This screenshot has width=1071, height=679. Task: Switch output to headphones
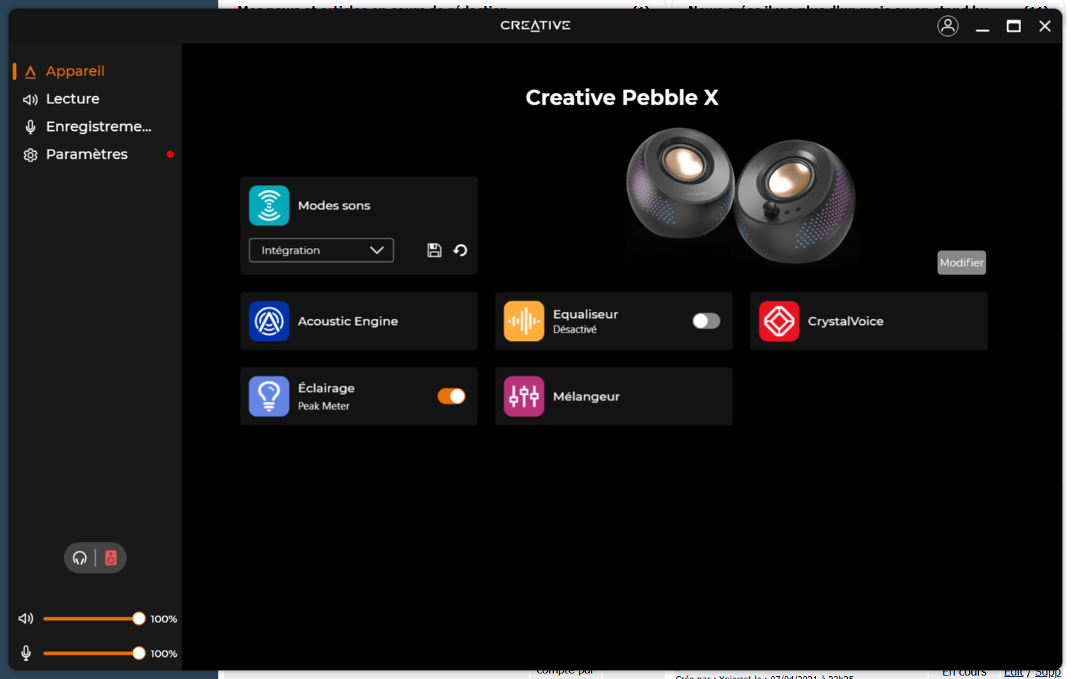80,558
